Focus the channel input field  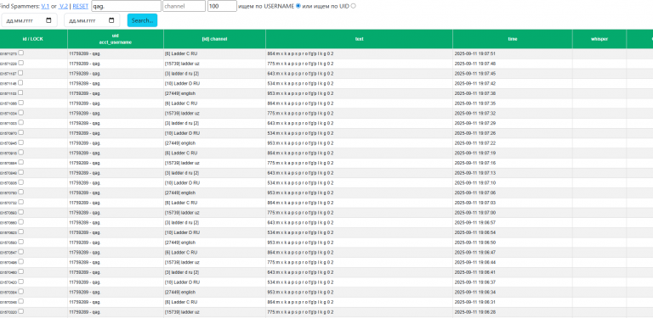(184, 6)
